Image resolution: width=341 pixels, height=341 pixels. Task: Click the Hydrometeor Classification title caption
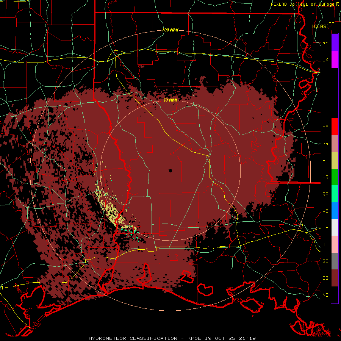[172, 338]
